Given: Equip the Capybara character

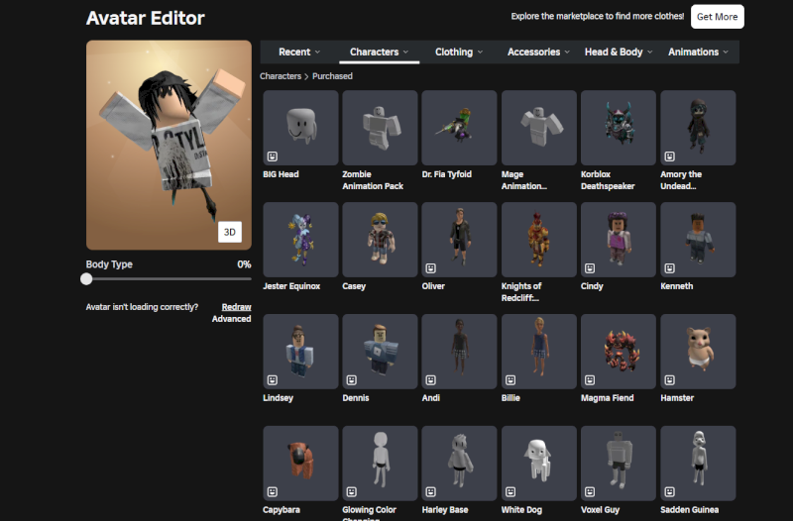Looking at the screenshot, I should pyautogui.click(x=300, y=464).
